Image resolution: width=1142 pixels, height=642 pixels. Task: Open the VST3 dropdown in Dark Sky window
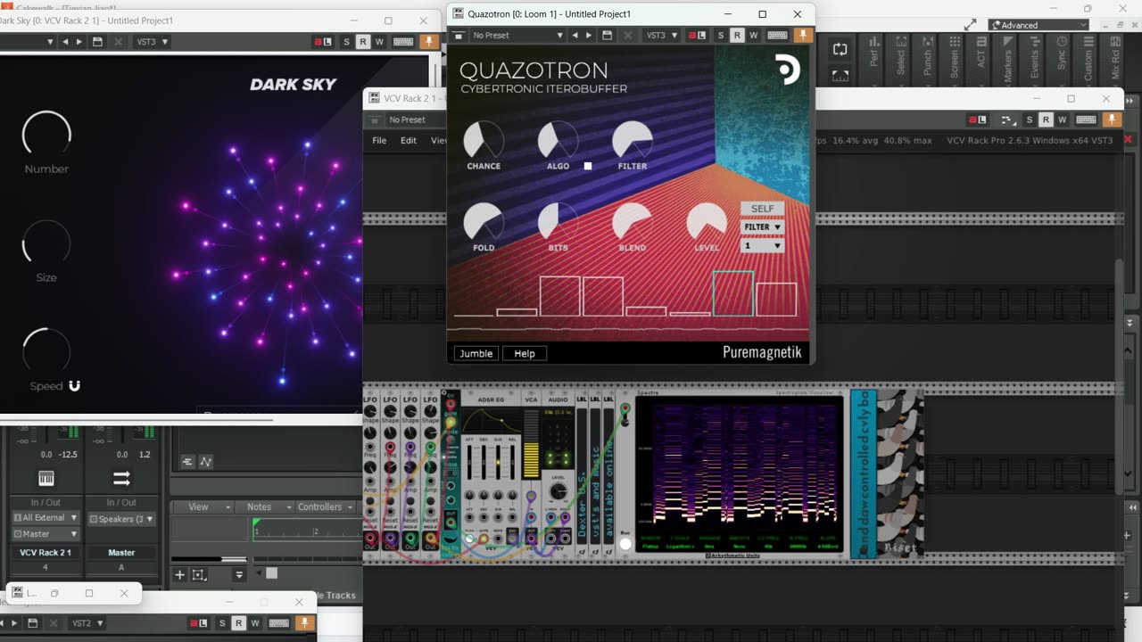click(x=152, y=42)
